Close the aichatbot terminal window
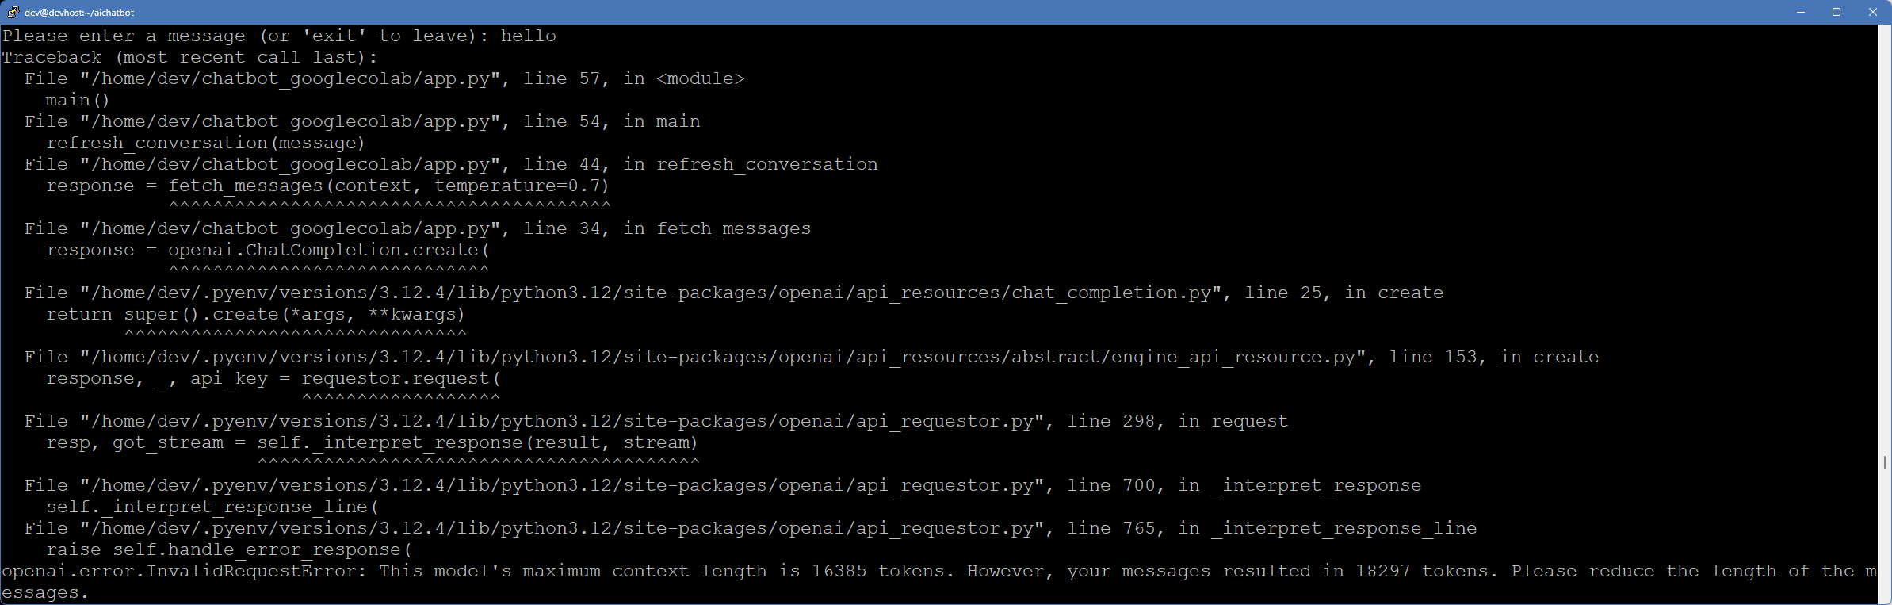Screen dimensions: 1892x605 [x=1873, y=12]
